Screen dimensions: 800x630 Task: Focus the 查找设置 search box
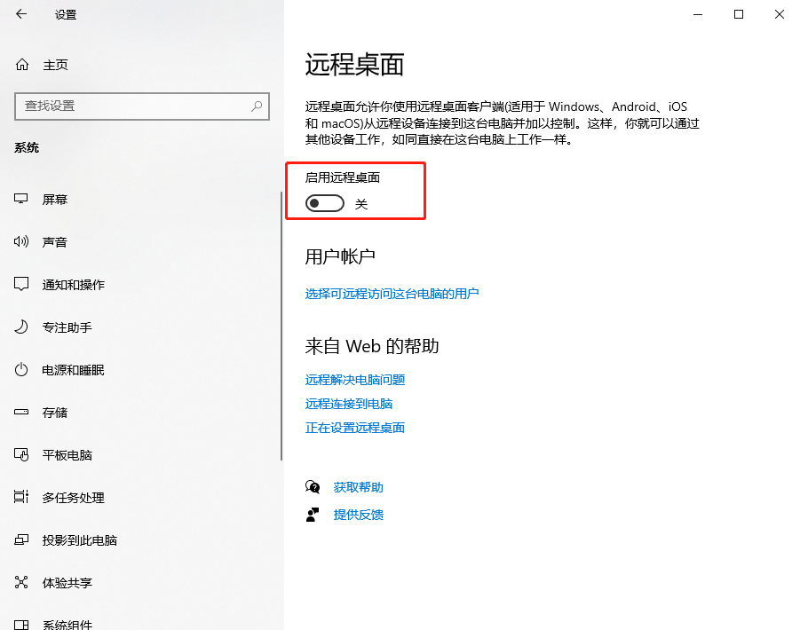tap(142, 106)
